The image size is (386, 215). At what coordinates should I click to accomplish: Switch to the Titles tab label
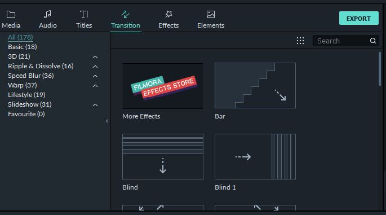(x=84, y=25)
